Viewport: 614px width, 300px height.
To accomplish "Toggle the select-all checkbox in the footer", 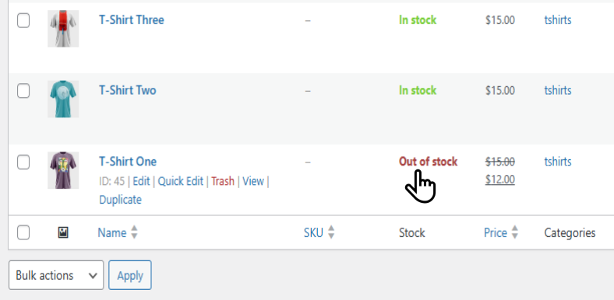I will coord(23,233).
